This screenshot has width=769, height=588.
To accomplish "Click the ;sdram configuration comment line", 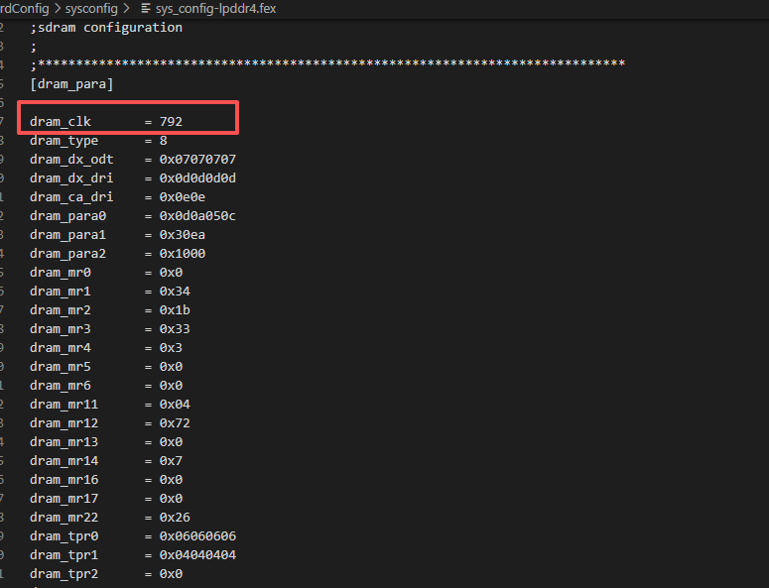I will coord(106,28).
